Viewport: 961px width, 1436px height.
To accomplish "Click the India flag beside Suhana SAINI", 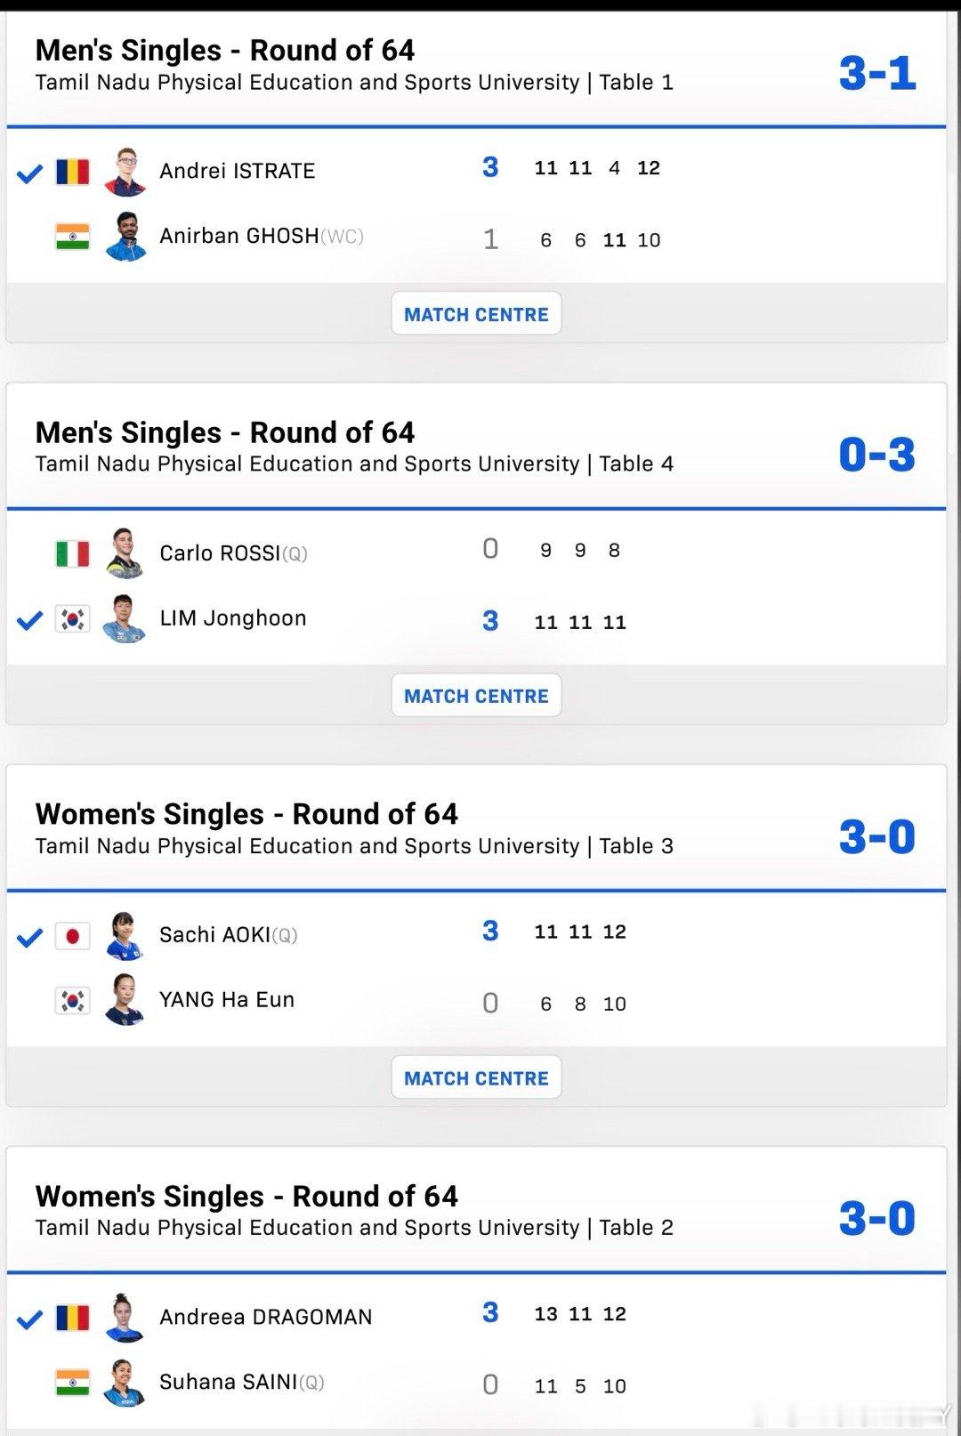I will point(72,1382).
